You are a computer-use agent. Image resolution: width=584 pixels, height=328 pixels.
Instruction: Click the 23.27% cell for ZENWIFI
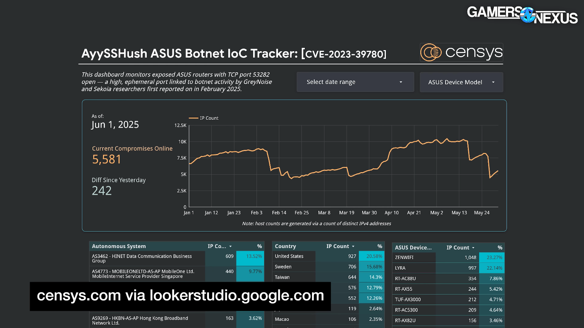[x=492, y=258]
